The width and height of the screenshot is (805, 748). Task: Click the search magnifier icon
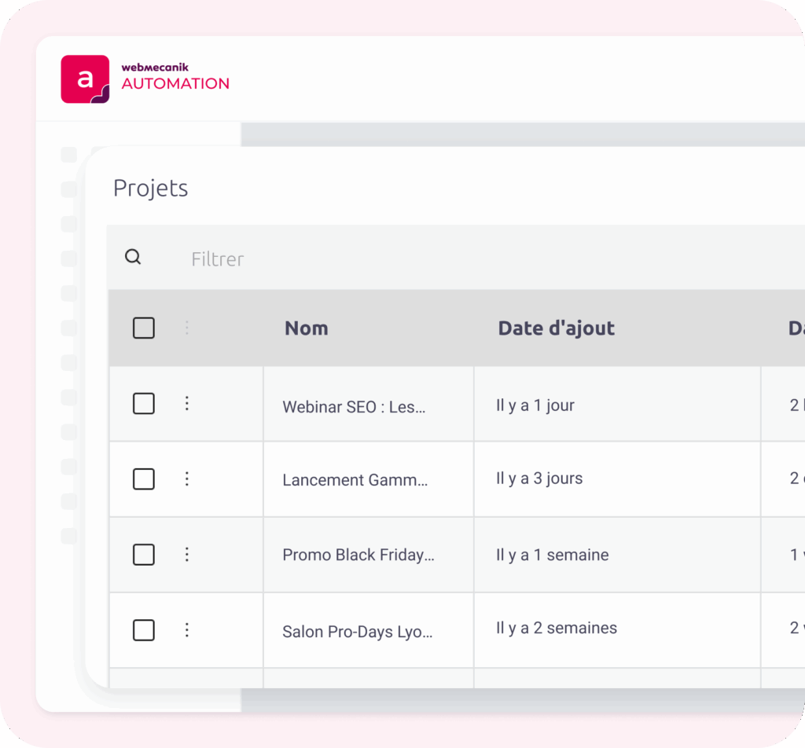tap(134, 258)
